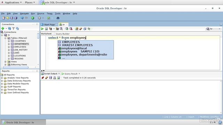The height and width of the screenshot is (125, 223).
Task: Click the SQL History icon in worksheet toolbar
Action: click(x=85, y=29)
